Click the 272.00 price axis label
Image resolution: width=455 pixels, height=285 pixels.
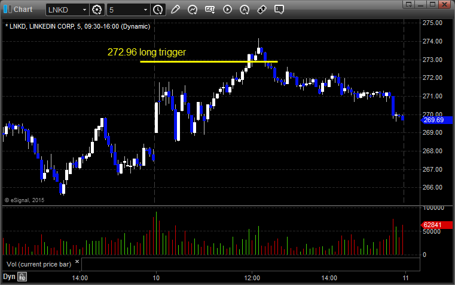432,78
